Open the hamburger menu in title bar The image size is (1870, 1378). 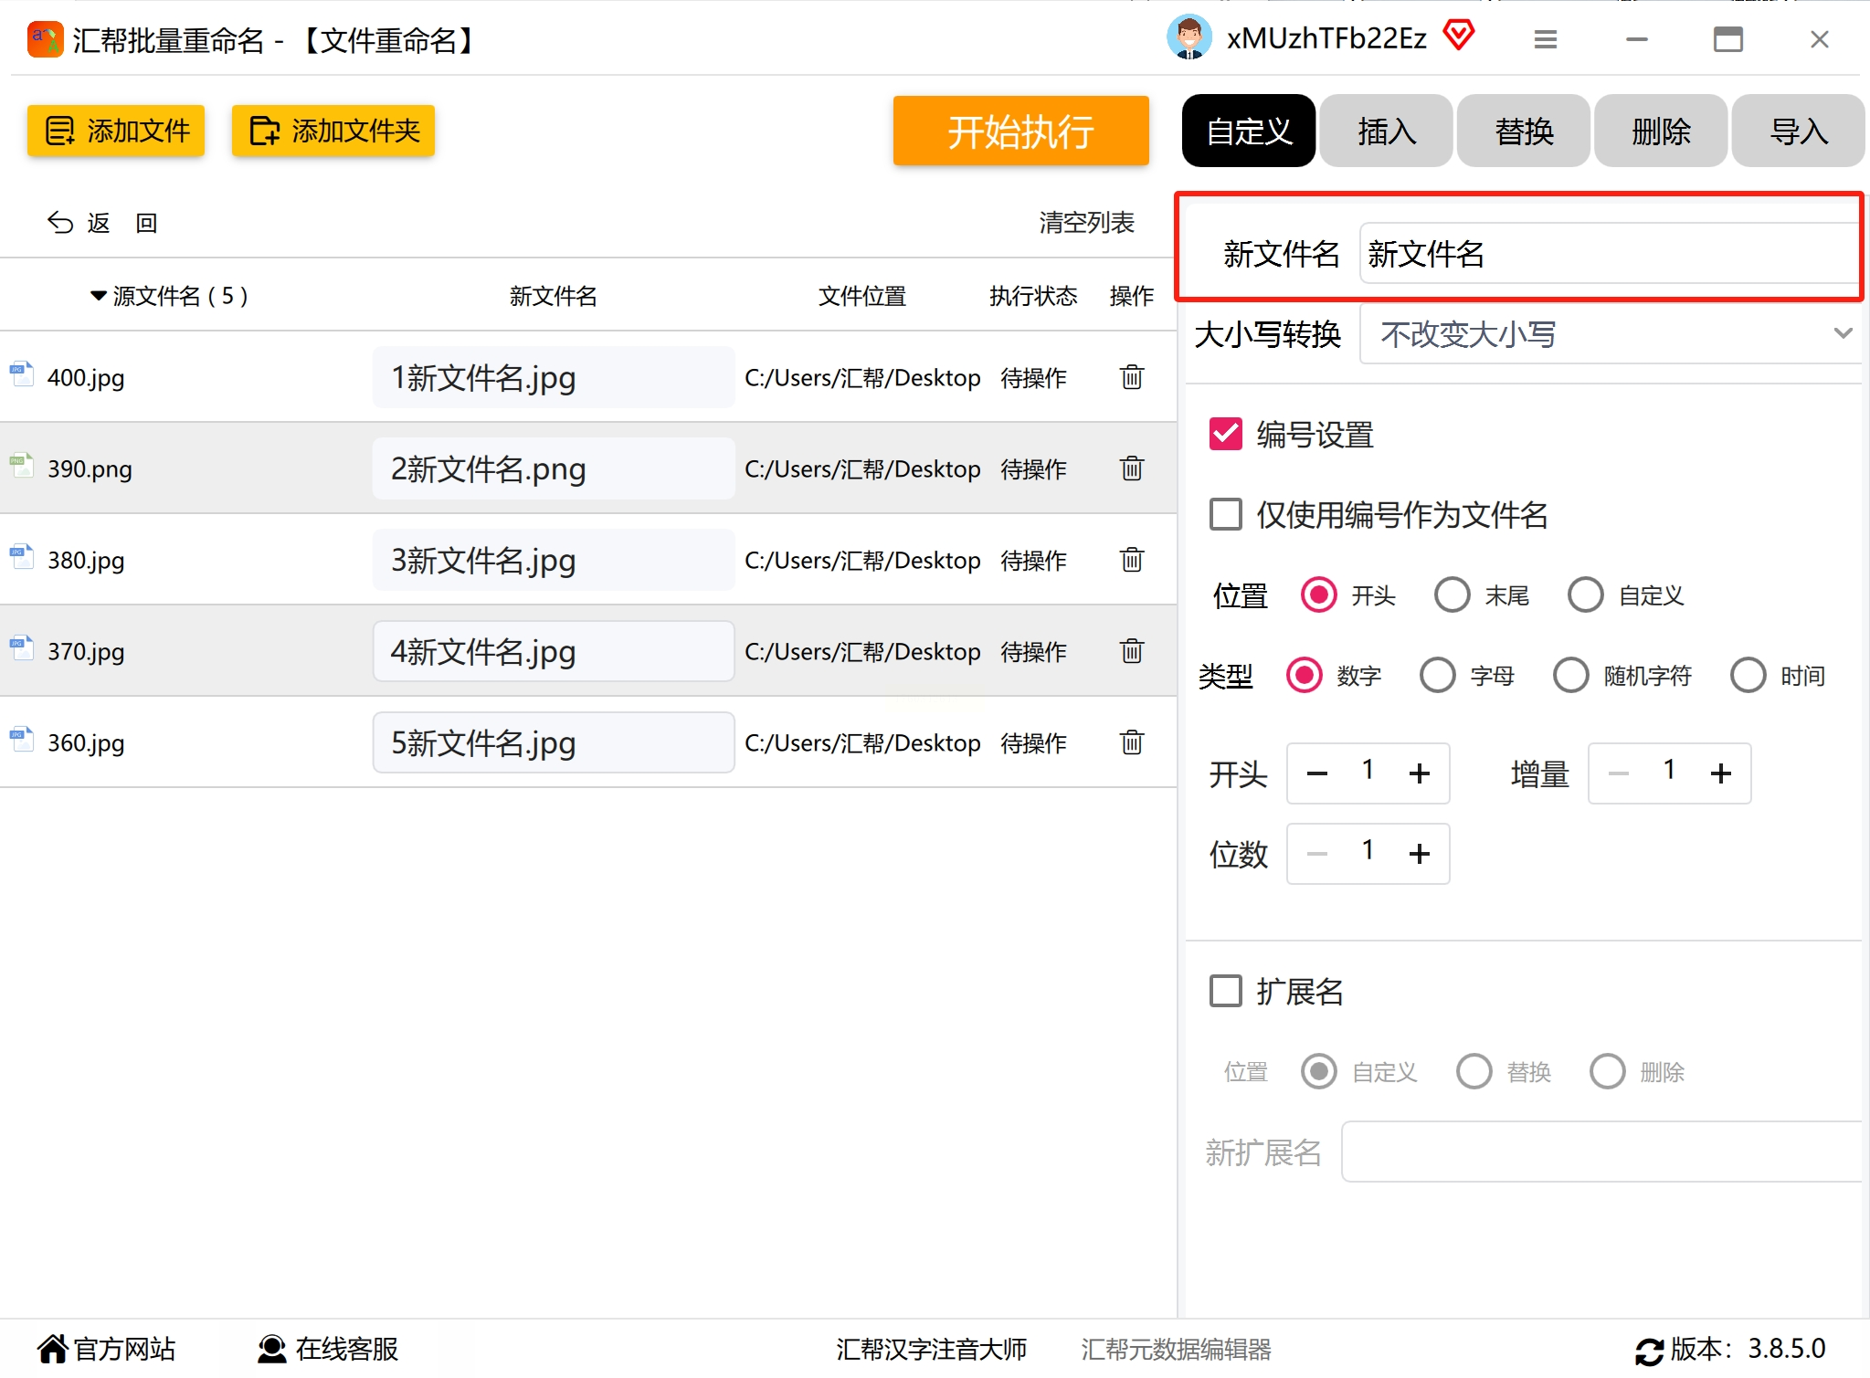pos(1545,39)
